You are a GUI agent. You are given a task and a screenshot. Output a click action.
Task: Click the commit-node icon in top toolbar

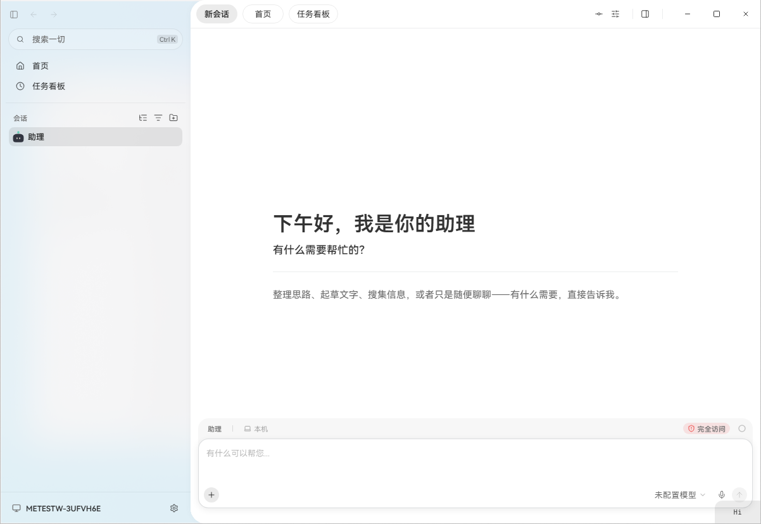point(599,14)
